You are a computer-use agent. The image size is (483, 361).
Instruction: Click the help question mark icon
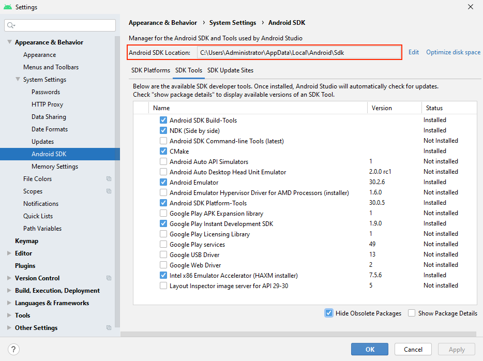point(13,349)
